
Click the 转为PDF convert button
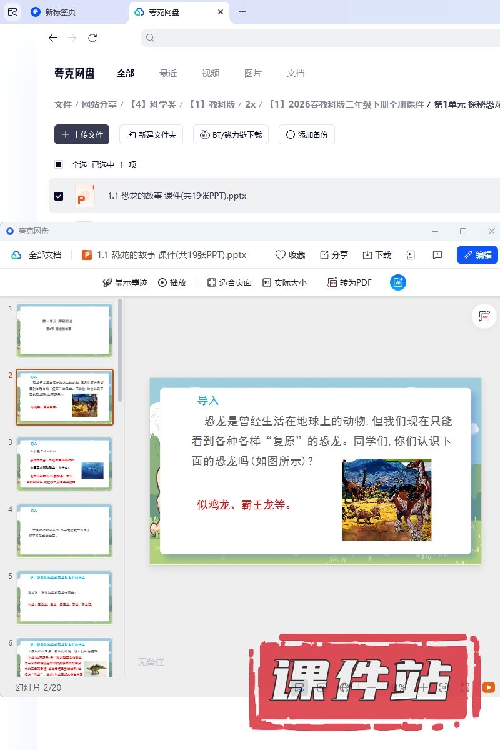349,282
